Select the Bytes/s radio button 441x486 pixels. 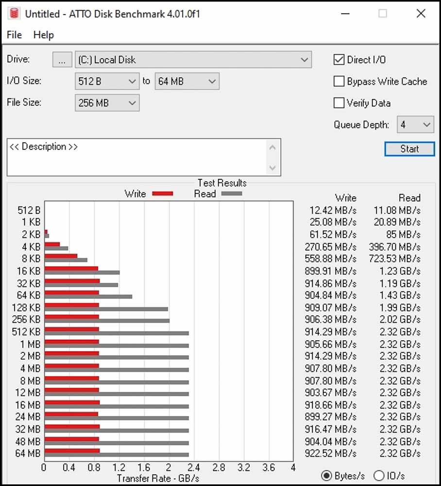point(326,475)
